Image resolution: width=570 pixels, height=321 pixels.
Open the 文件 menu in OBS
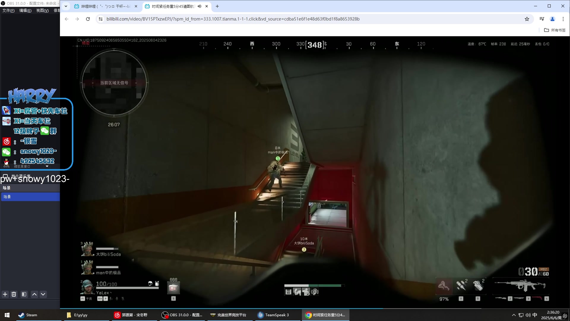point(8,11)
